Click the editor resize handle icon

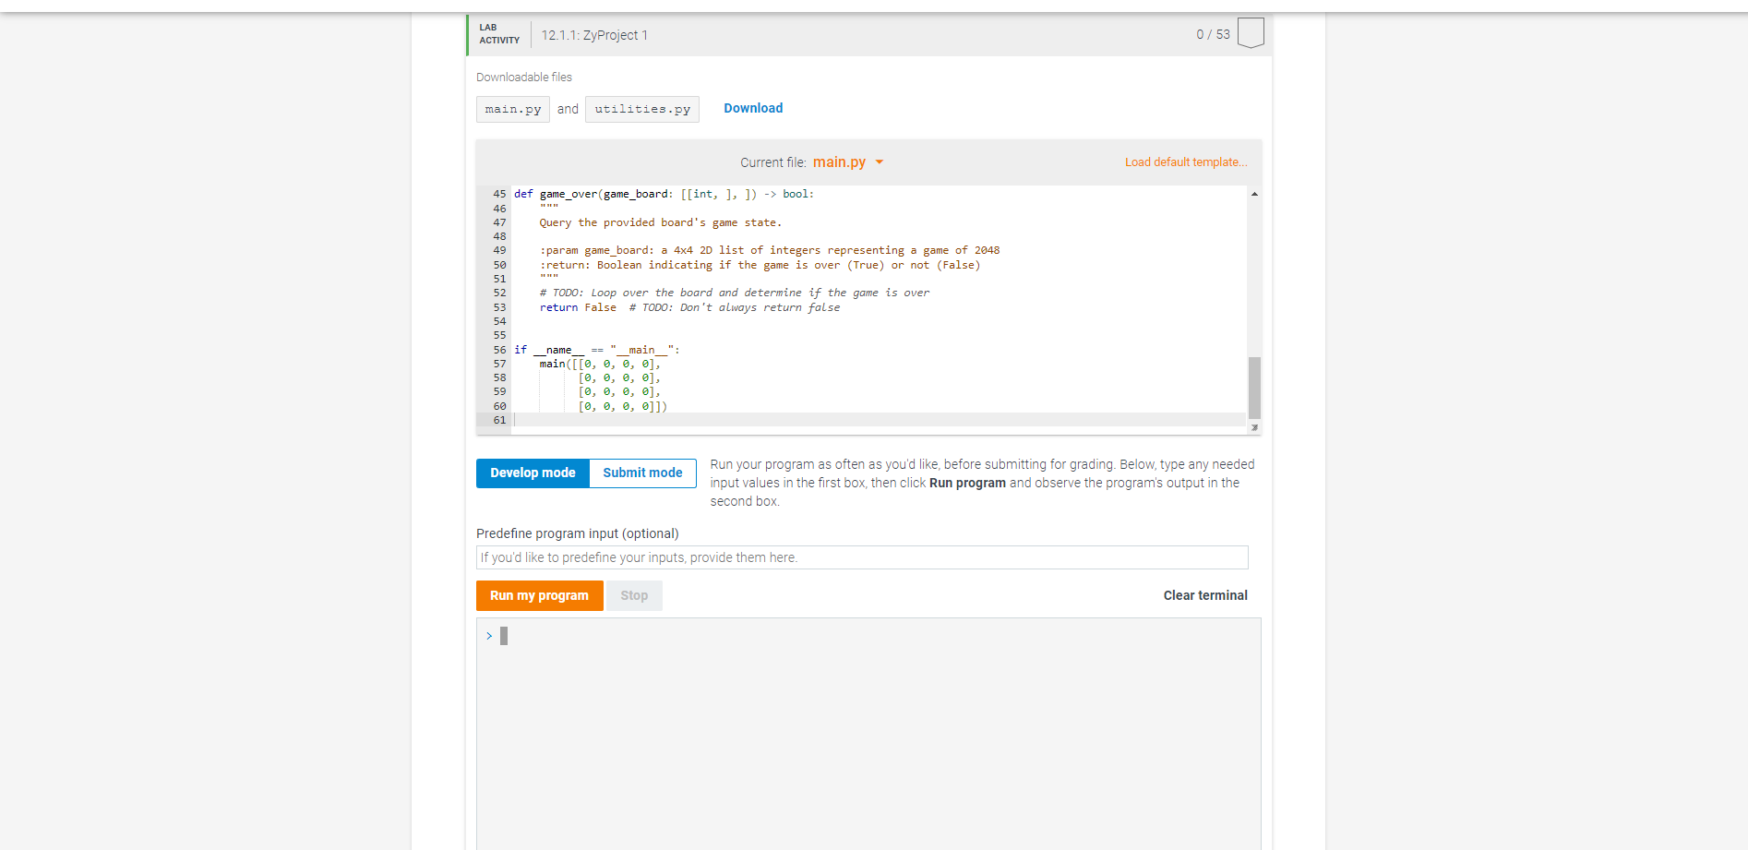1254,427
